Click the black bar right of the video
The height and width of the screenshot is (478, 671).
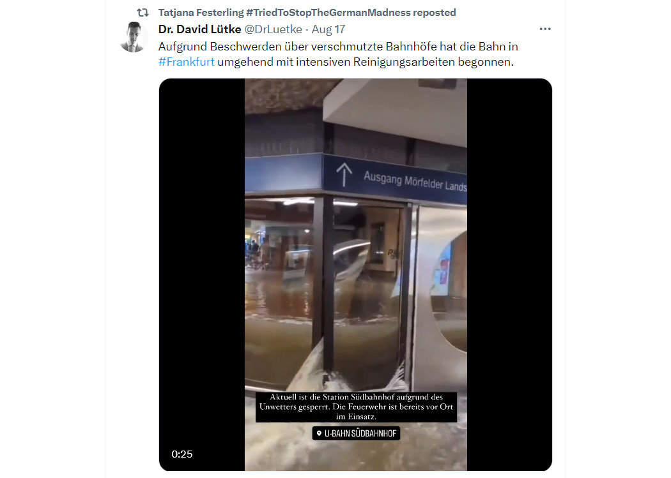coord(509,274)
